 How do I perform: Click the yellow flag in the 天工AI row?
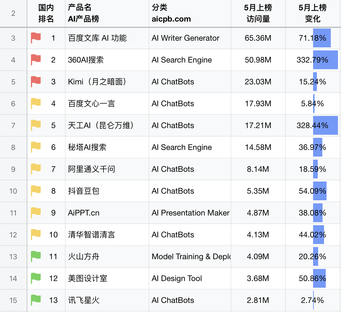[36, 125]
